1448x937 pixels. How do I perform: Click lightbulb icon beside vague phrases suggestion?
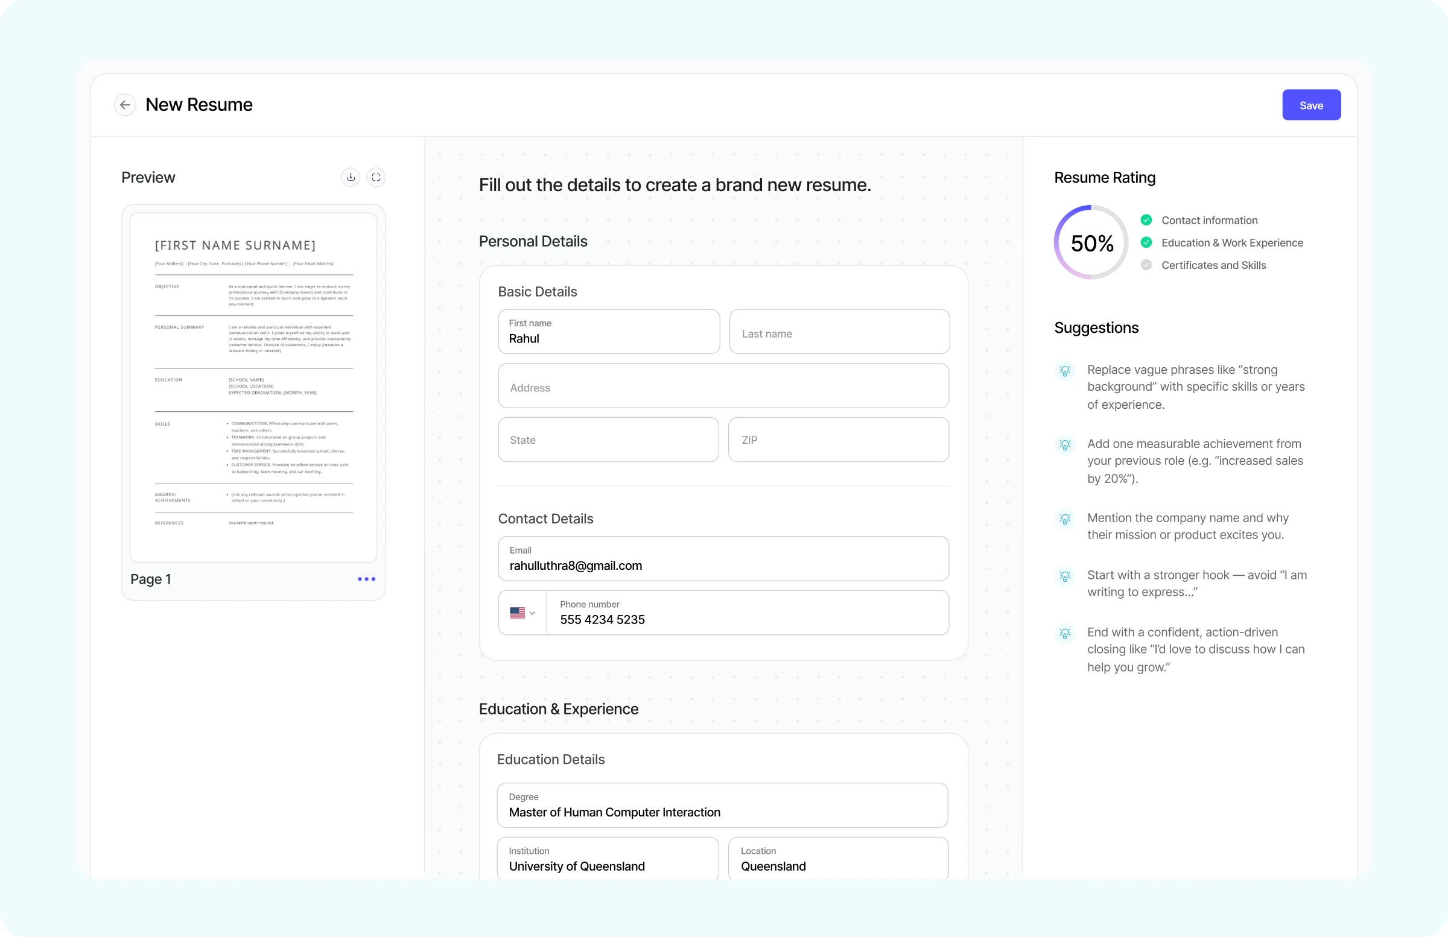tap(1065, 370)
